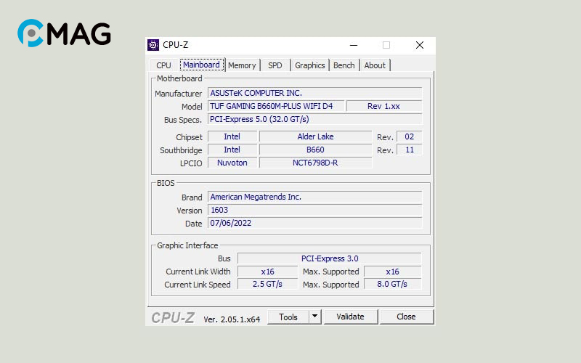Switch to the CPU tab
Viewport: 581px width, 363px height.
coord(163,65)
